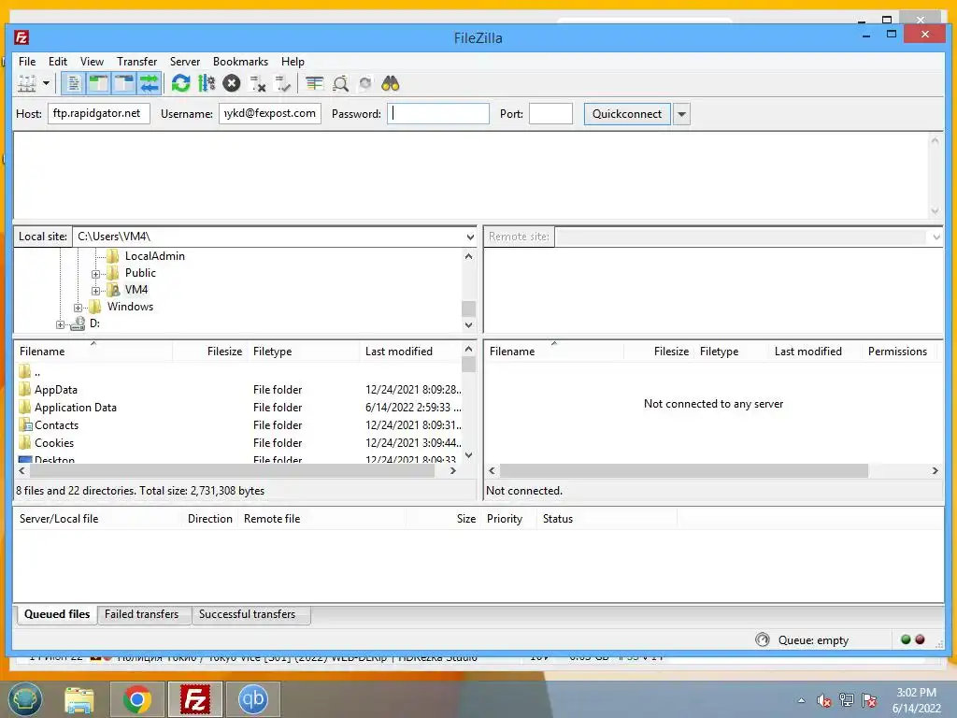Toggle transfer queue display

point(149,83)
